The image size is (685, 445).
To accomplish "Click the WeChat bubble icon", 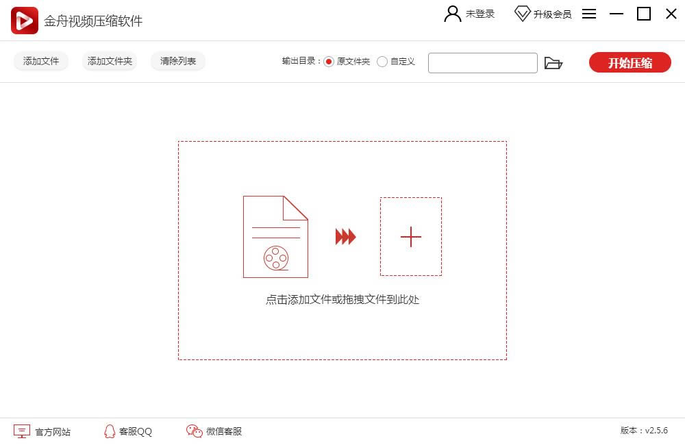I will (195, 431).
